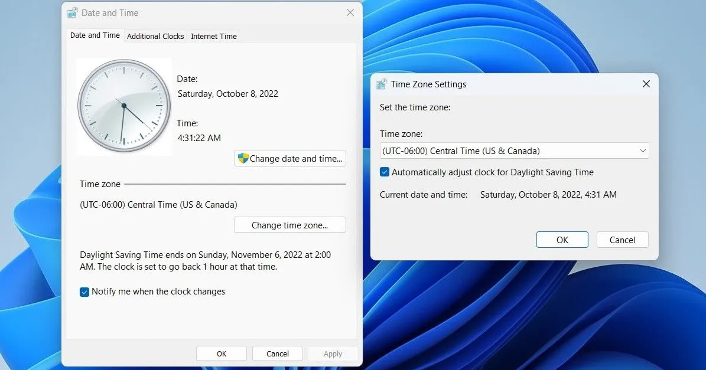706x370 pixels.
Task: Click the date Saturday, October 8, 2022
Action: [x=228, y=94]
